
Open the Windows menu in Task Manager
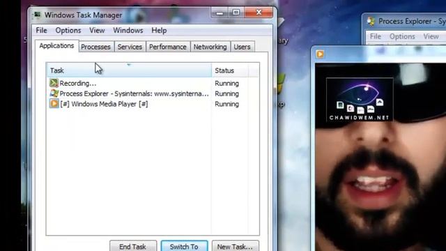128,31
